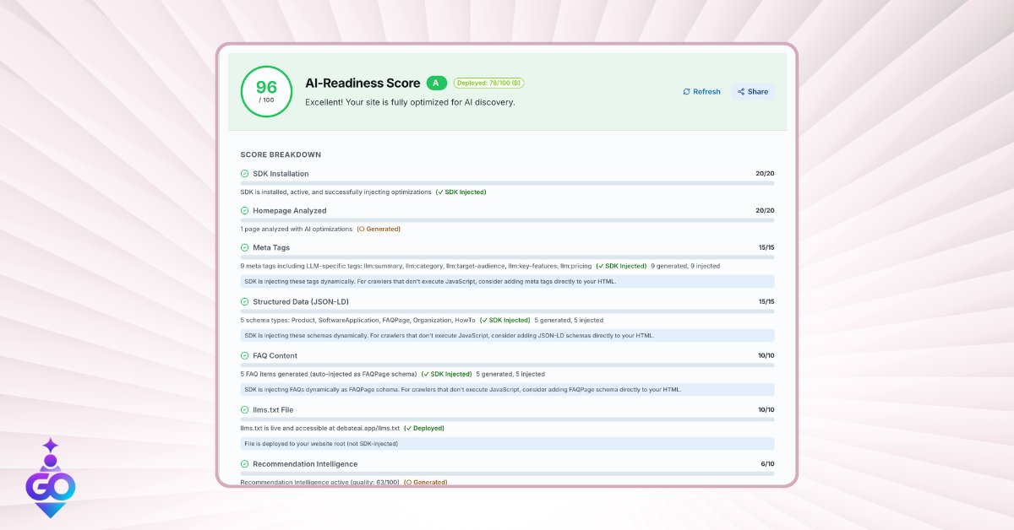Click the 96/100 score circle
Screen dimensions: 1014x530
click(266, 91)
